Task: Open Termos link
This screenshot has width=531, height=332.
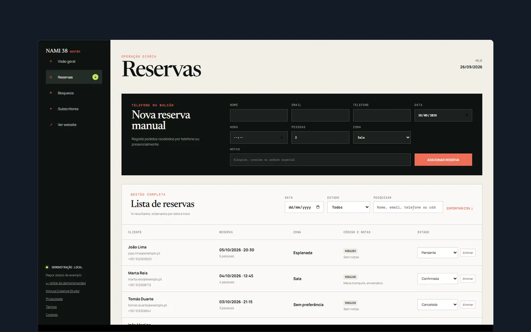Action: point(51,307)
